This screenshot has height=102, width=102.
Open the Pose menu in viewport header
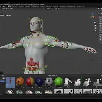(x=7, y=8)
